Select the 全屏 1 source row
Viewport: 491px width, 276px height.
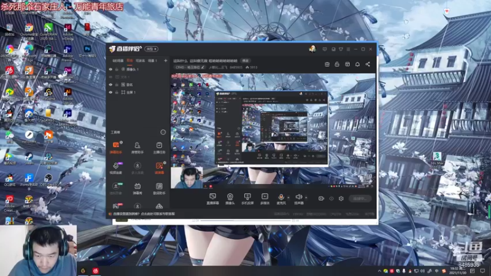coord(137,93)
